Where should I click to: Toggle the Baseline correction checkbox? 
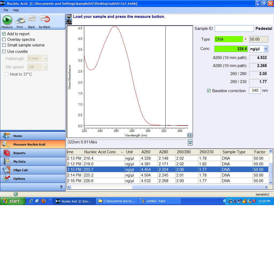[209, 91]
